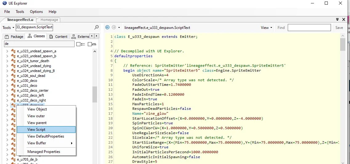Click the class icon of e_u326_soul_dead
The image size is (350, 164).
tap(13, 75)
